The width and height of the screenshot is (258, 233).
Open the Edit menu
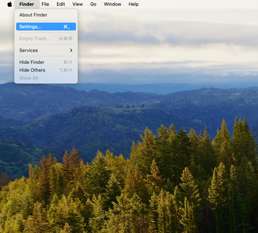pos(61,4)
